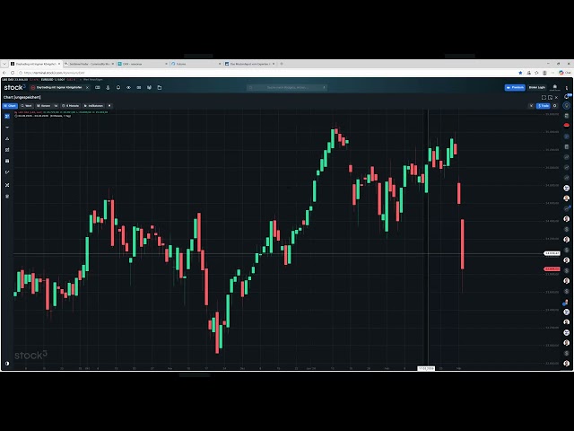Screen dimensions: 574x431
Task: Open the browser tab list dropdown at far left
Action: [x=4, y=64]
